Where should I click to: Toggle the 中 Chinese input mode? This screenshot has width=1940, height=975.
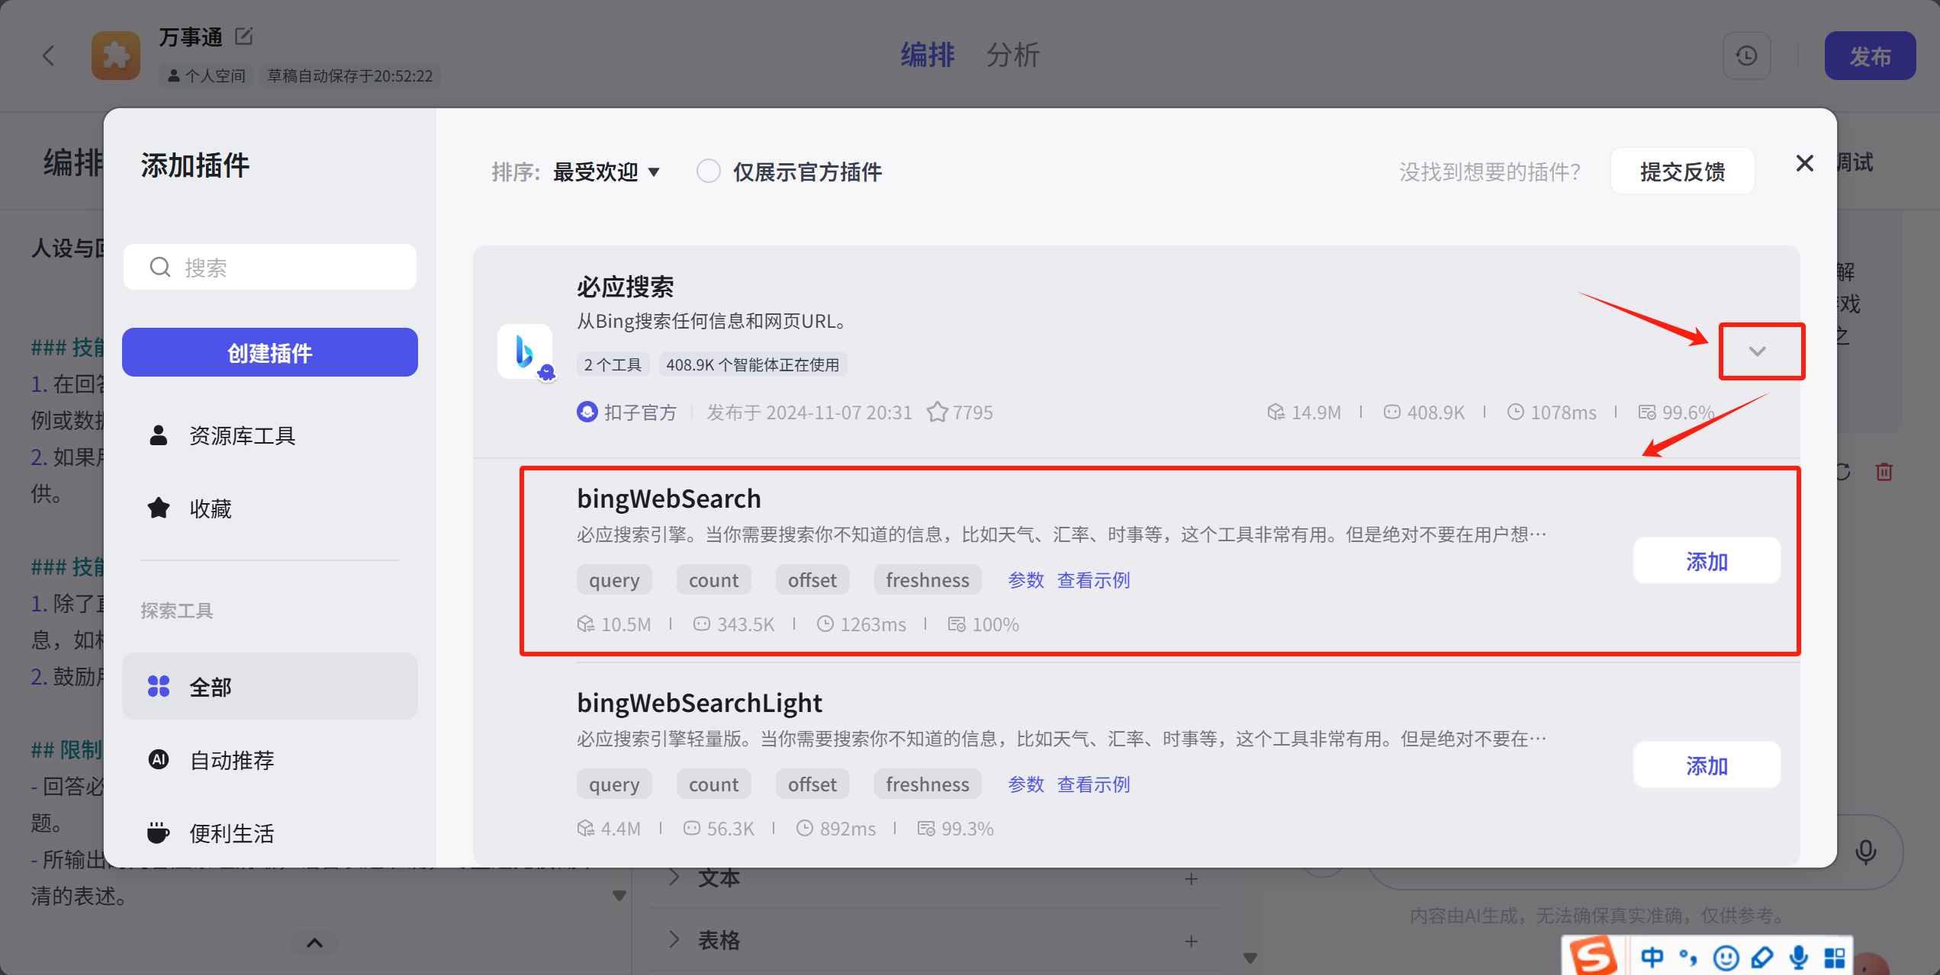[x=1652, y=957]
